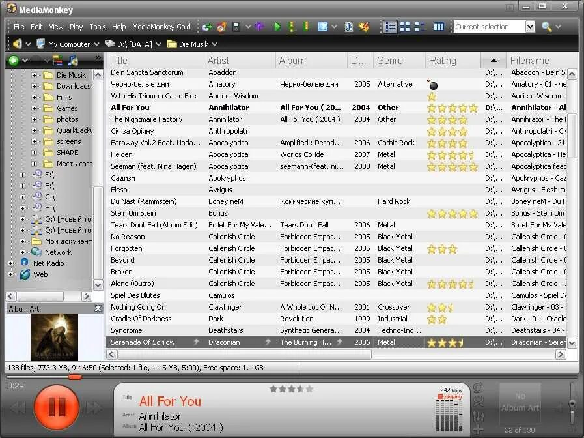This screenshot has width=584, height=438.
Task: Click the colored list icon above the tree
Action: tap(58, 61)
